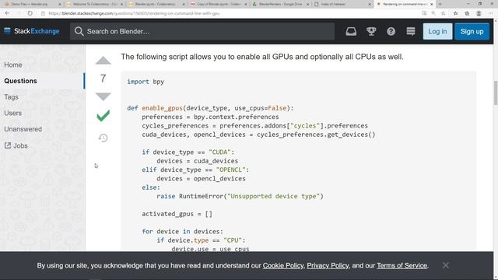
Task: Upvote the answer with the up arrow
Action: click(103, 61)
